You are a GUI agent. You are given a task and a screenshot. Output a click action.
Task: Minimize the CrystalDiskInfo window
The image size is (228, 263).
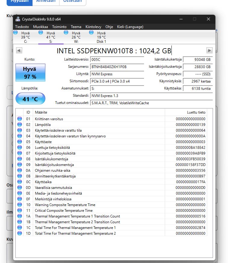(x=181, y=19)
